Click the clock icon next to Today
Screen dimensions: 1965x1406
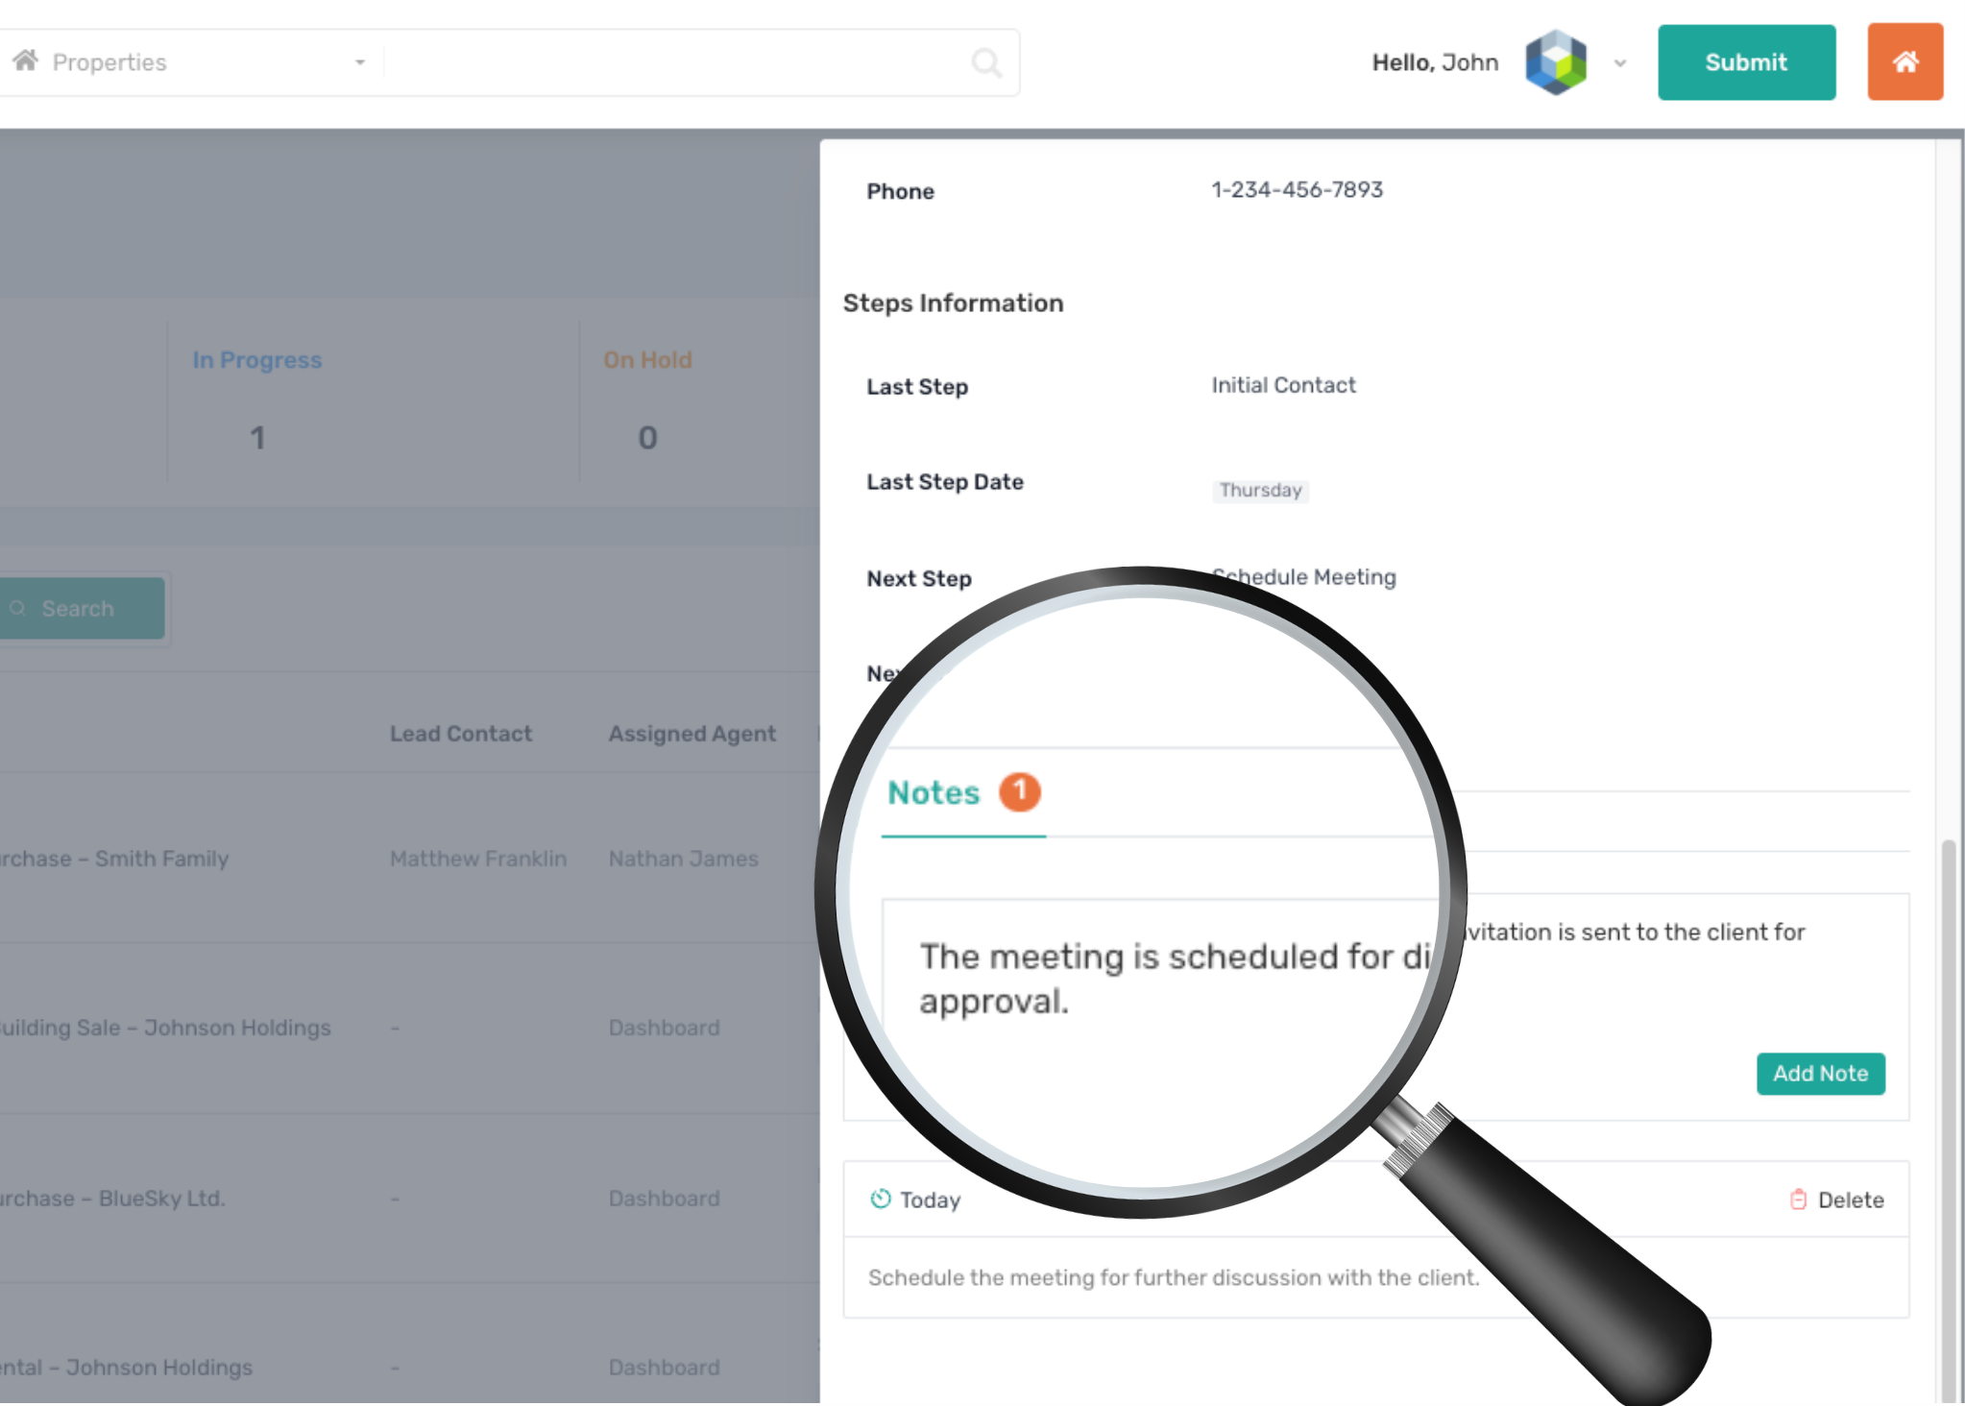click(x=880, y=1199)
